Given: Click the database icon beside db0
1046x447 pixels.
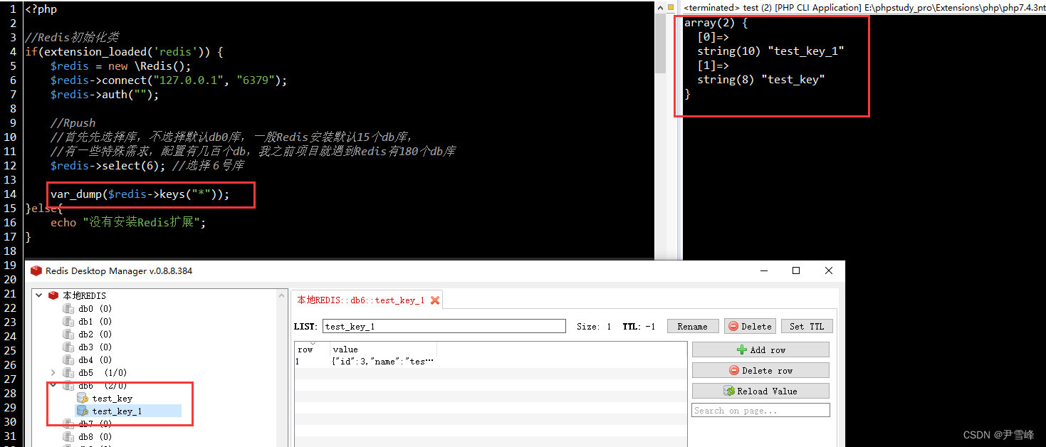Looking at the screenshot, I should point(68,309).
